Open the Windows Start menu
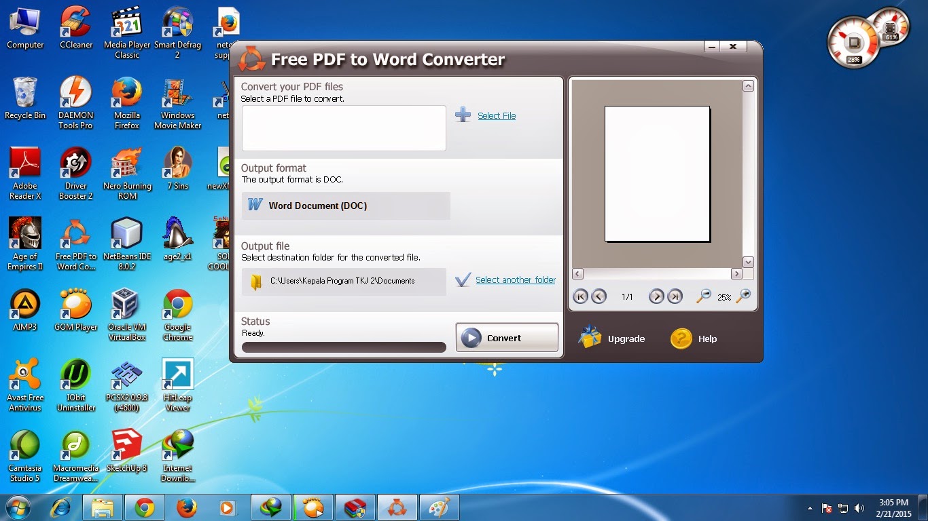 (x=18, y=507)
